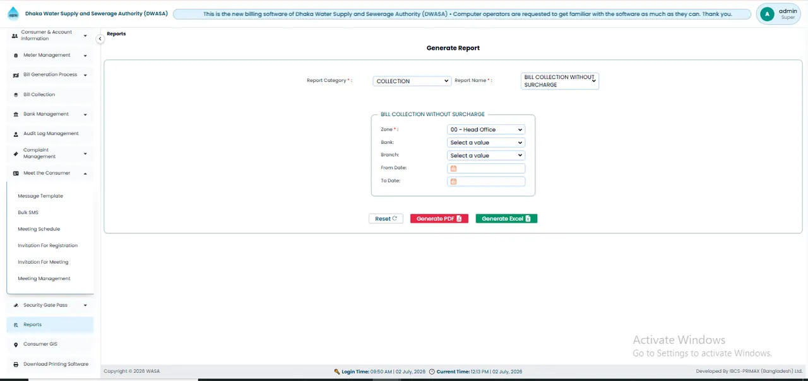Click the Generate Report heading

pyautogui.click(x=453, y=48)
